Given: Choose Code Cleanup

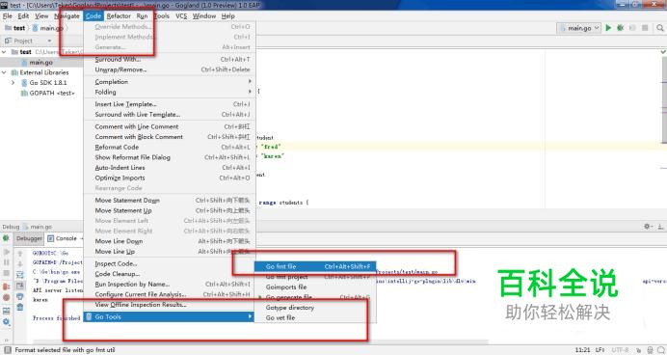Looking at the screenshot, I should (170, 274).
